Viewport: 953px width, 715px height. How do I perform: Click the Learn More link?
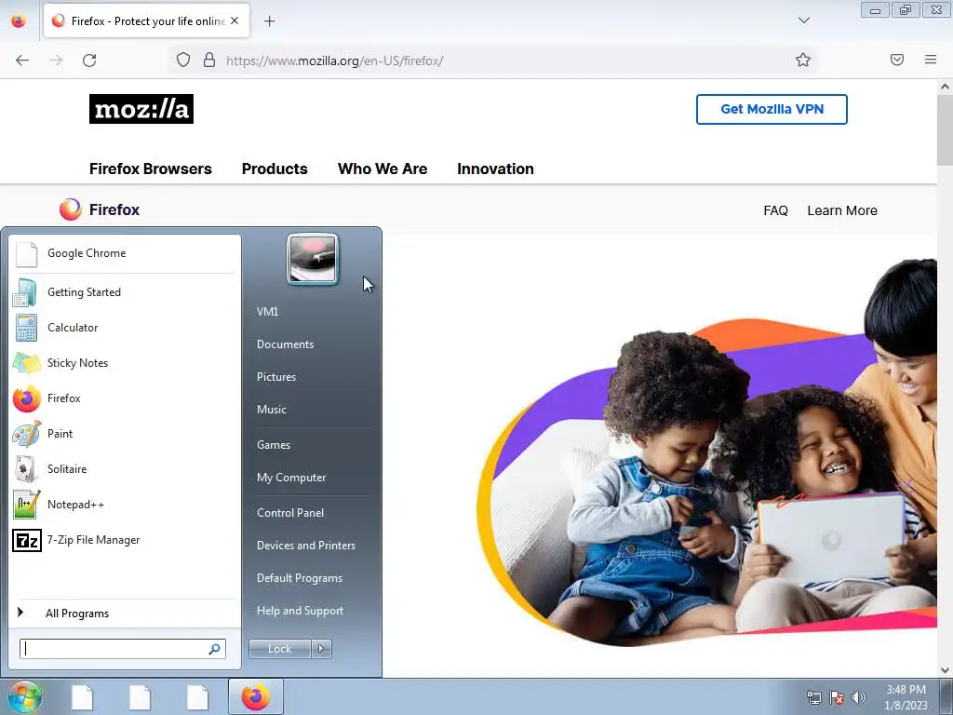click(x=842, y=210)
